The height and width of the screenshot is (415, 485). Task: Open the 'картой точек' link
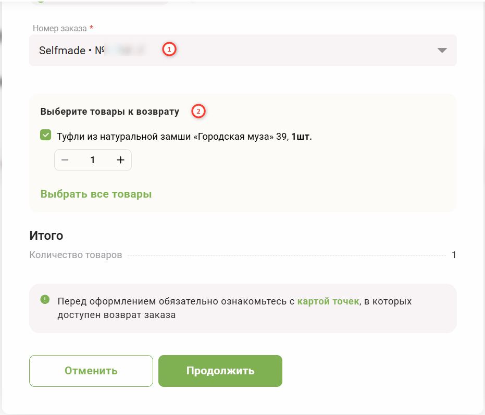(x=328, y=301)
